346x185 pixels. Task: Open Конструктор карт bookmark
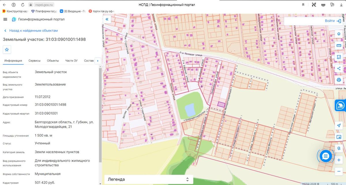(15, 11)
